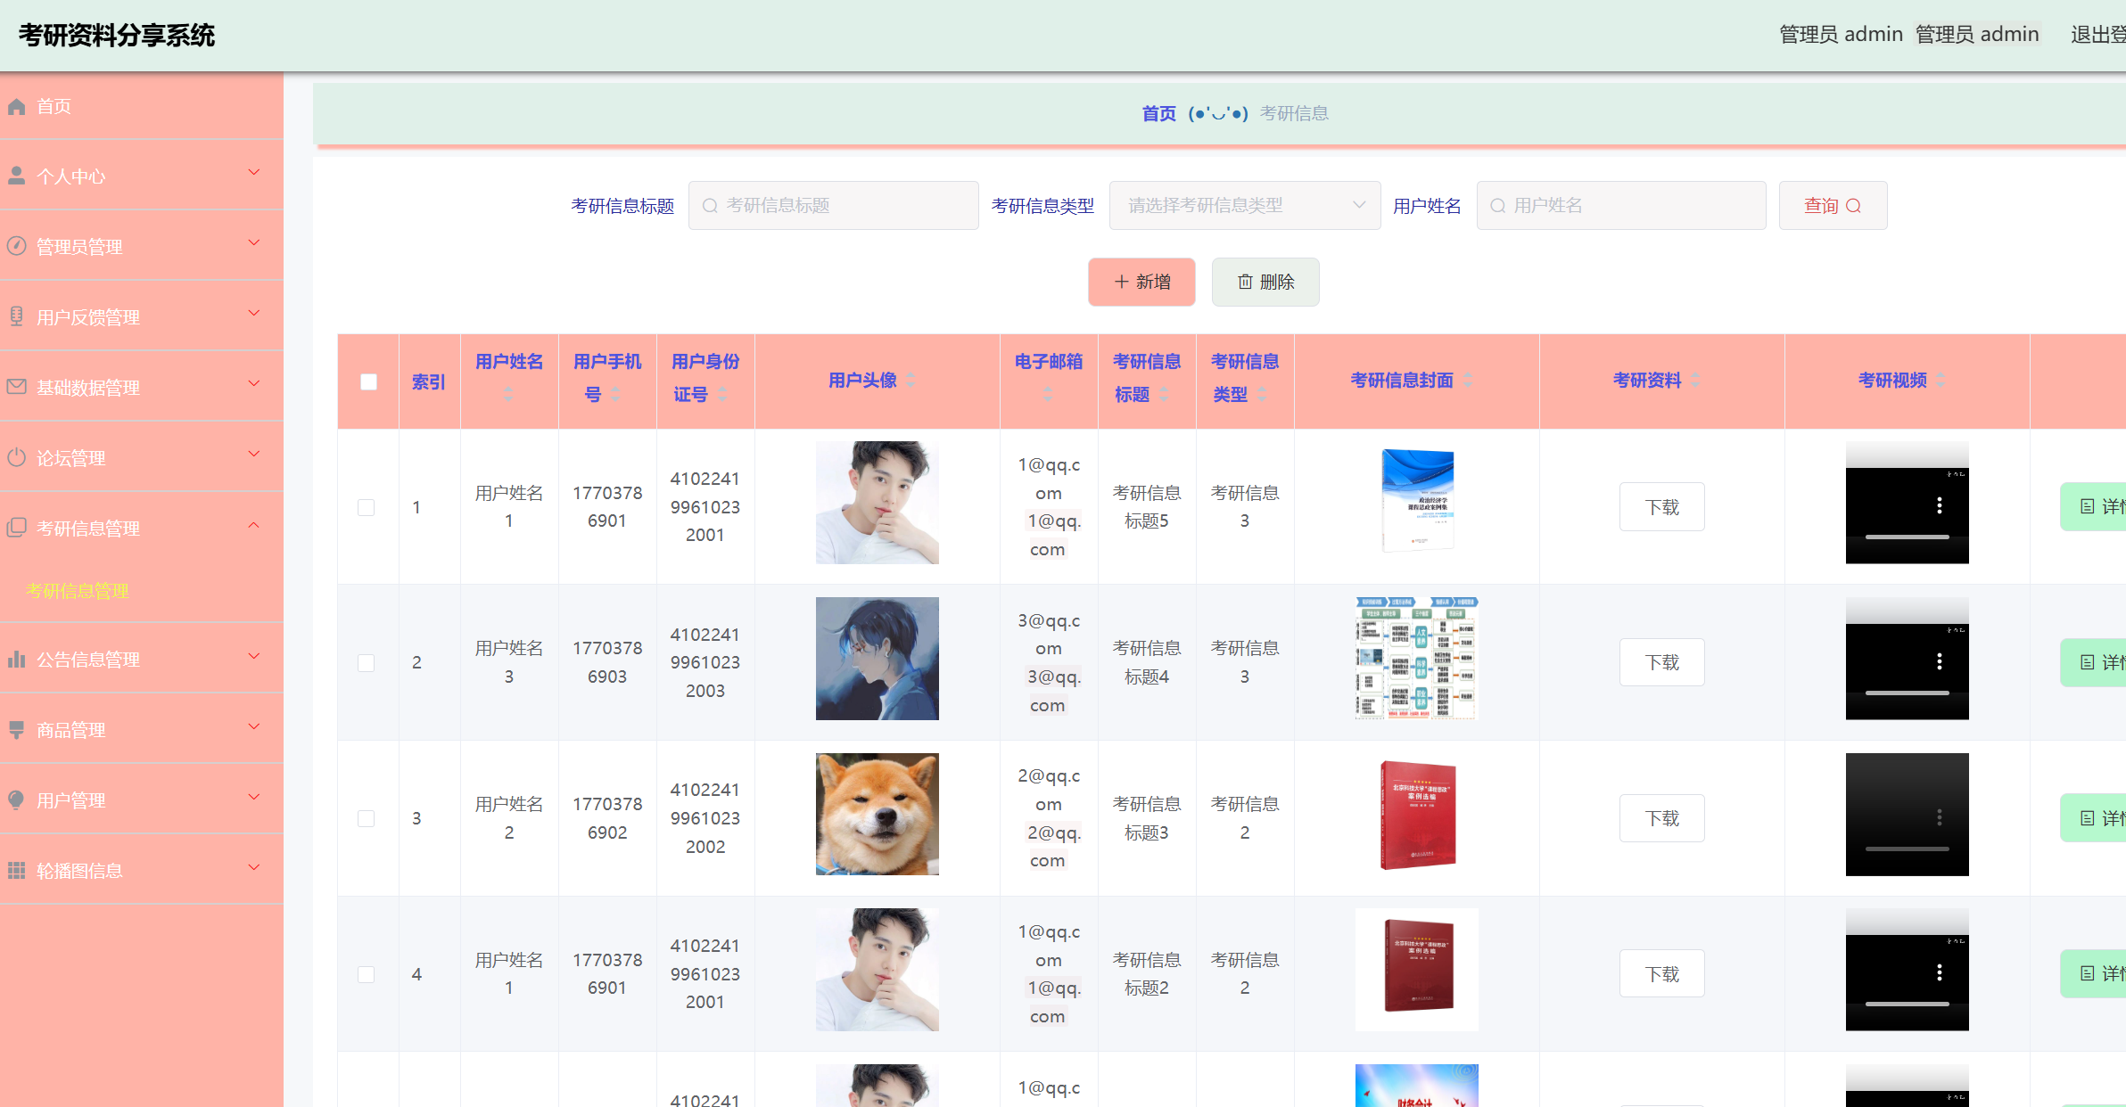Screen dimensions: 2126x1107
Task: Click the 轮播图信息 grid icon
Action: (16, 871)
